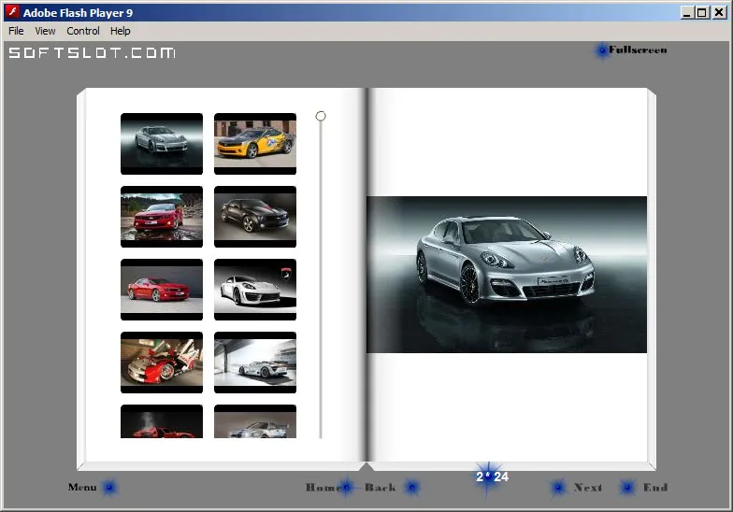
Task: Go to the Next page
Action: click(x=587, y=488)
